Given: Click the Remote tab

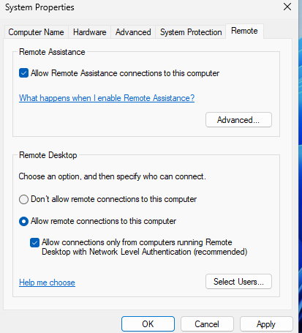Looking at the screenshot, I should pos(244,31).
